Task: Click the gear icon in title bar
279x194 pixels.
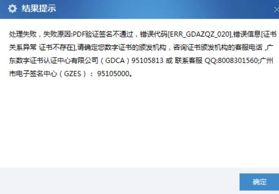Action: 12,9
